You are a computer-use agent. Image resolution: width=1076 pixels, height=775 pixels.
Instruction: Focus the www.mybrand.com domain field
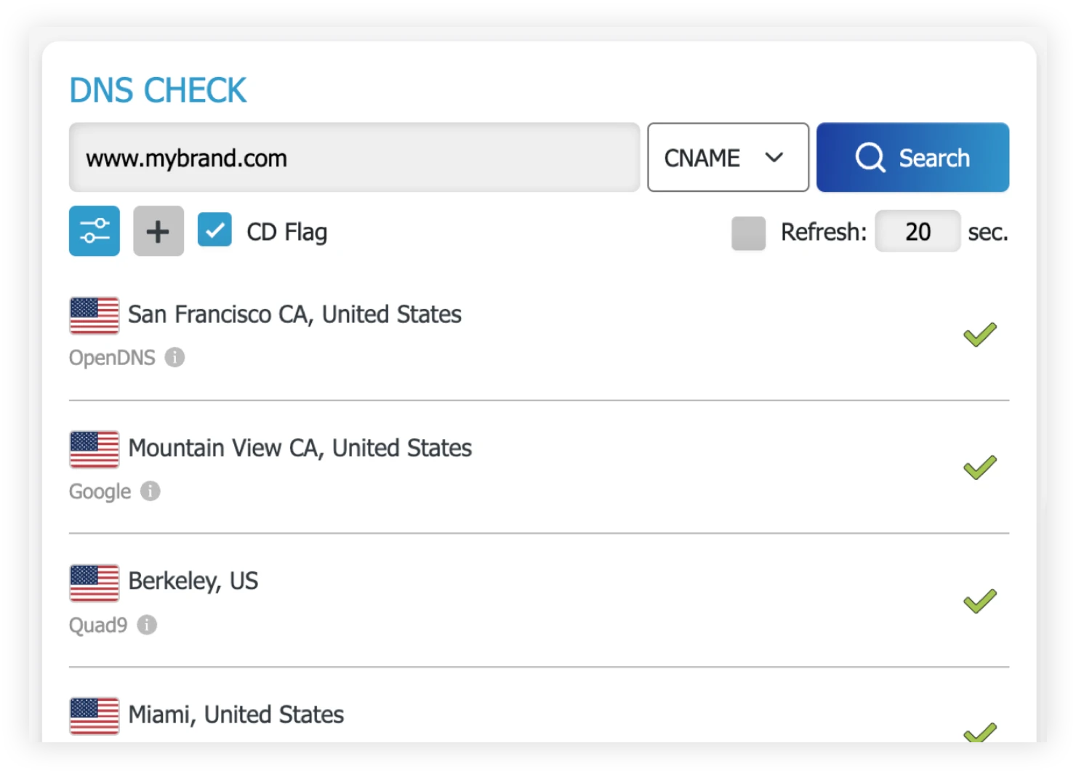(354, 157)
